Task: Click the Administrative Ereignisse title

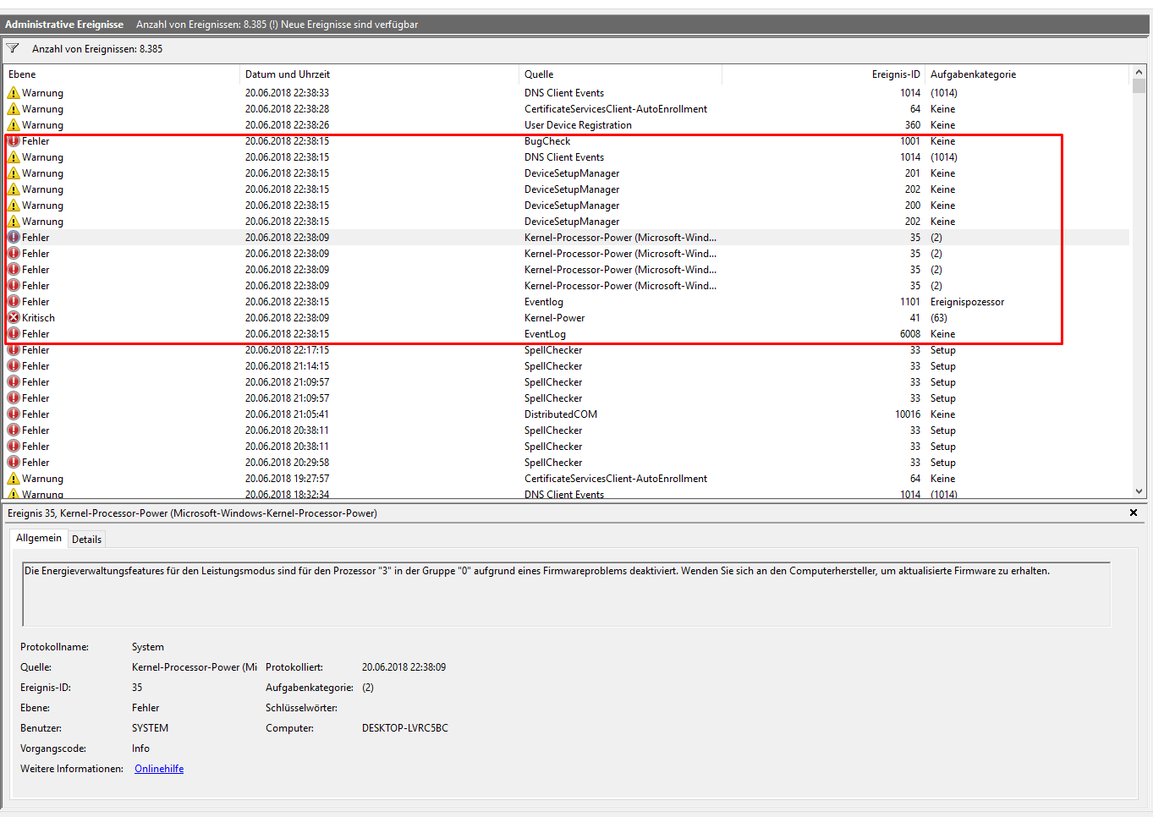Action: pos(64,25)
